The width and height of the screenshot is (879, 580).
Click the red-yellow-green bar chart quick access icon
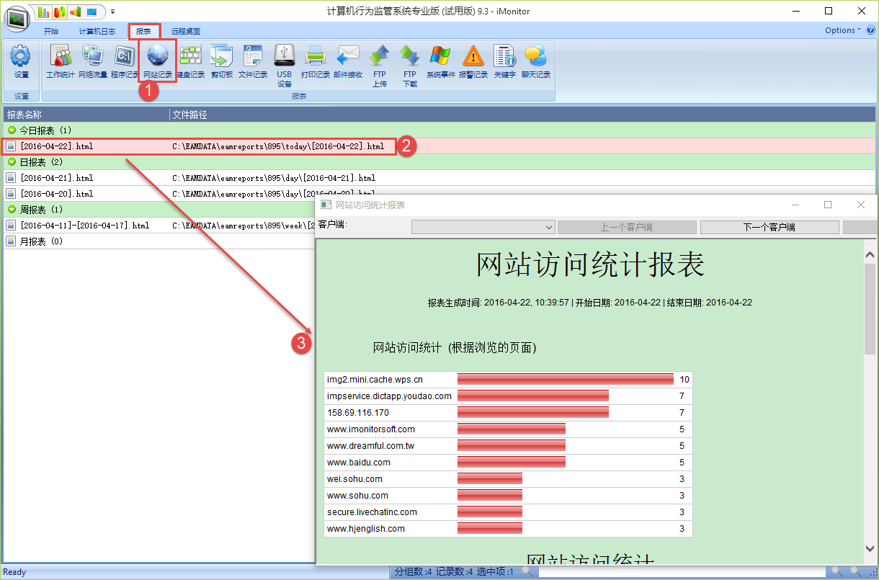60,12
